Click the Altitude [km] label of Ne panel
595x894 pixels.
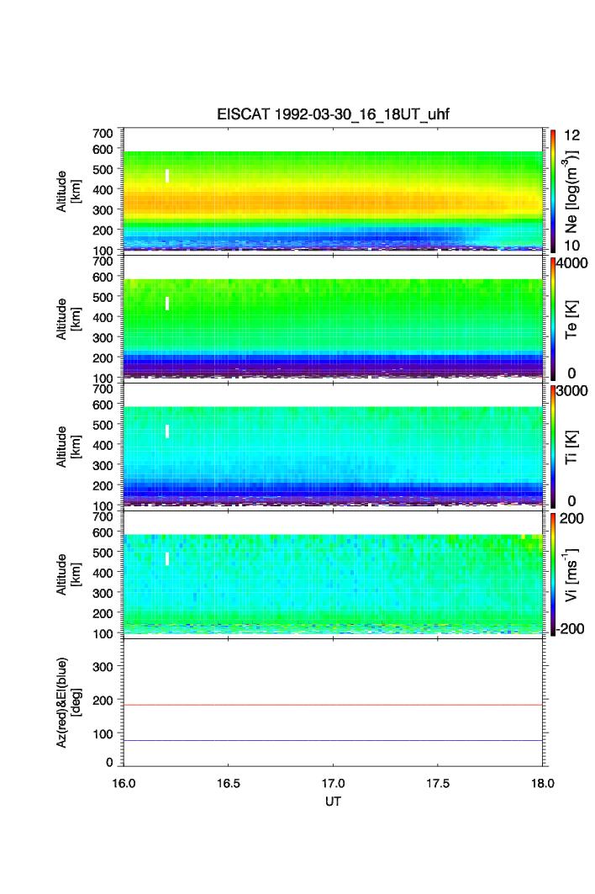tap(68, 192)
